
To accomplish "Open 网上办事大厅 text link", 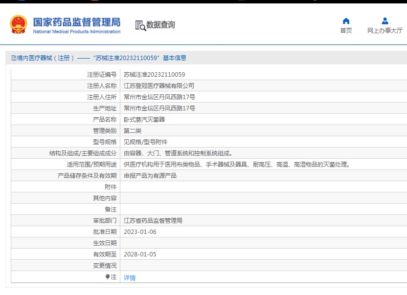I will coord(385,30).
